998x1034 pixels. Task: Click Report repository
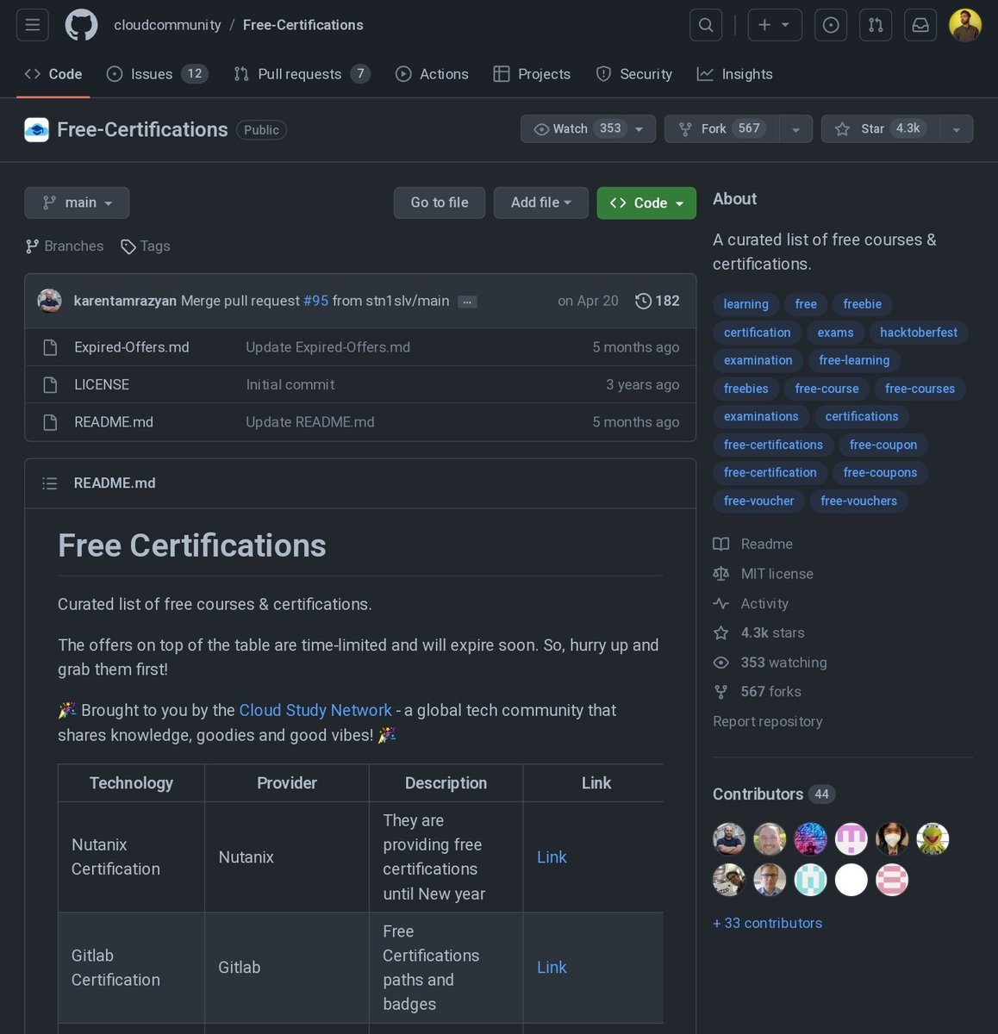pyautogui.click(x=768, y=721)
